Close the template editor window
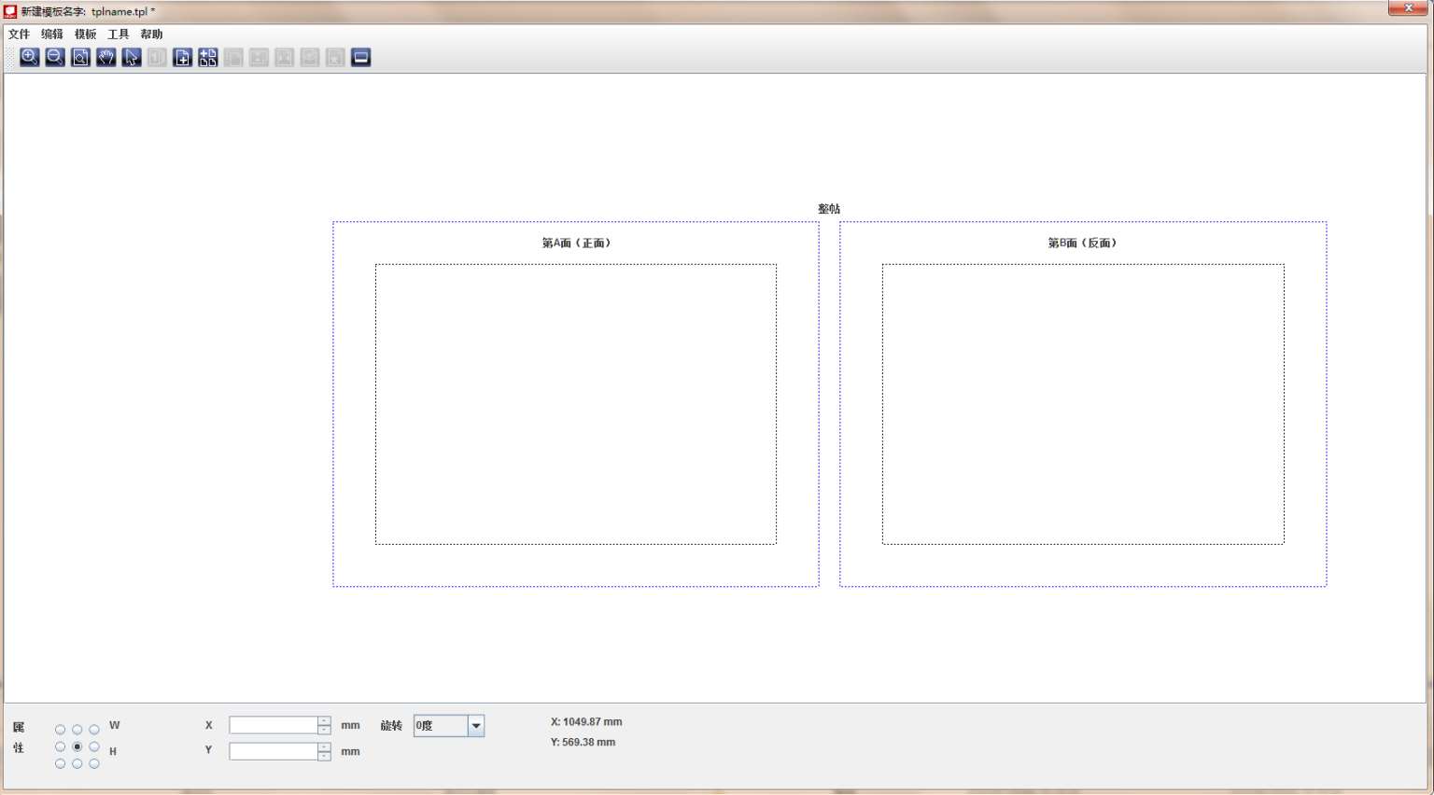 [x=1408, y=8]
